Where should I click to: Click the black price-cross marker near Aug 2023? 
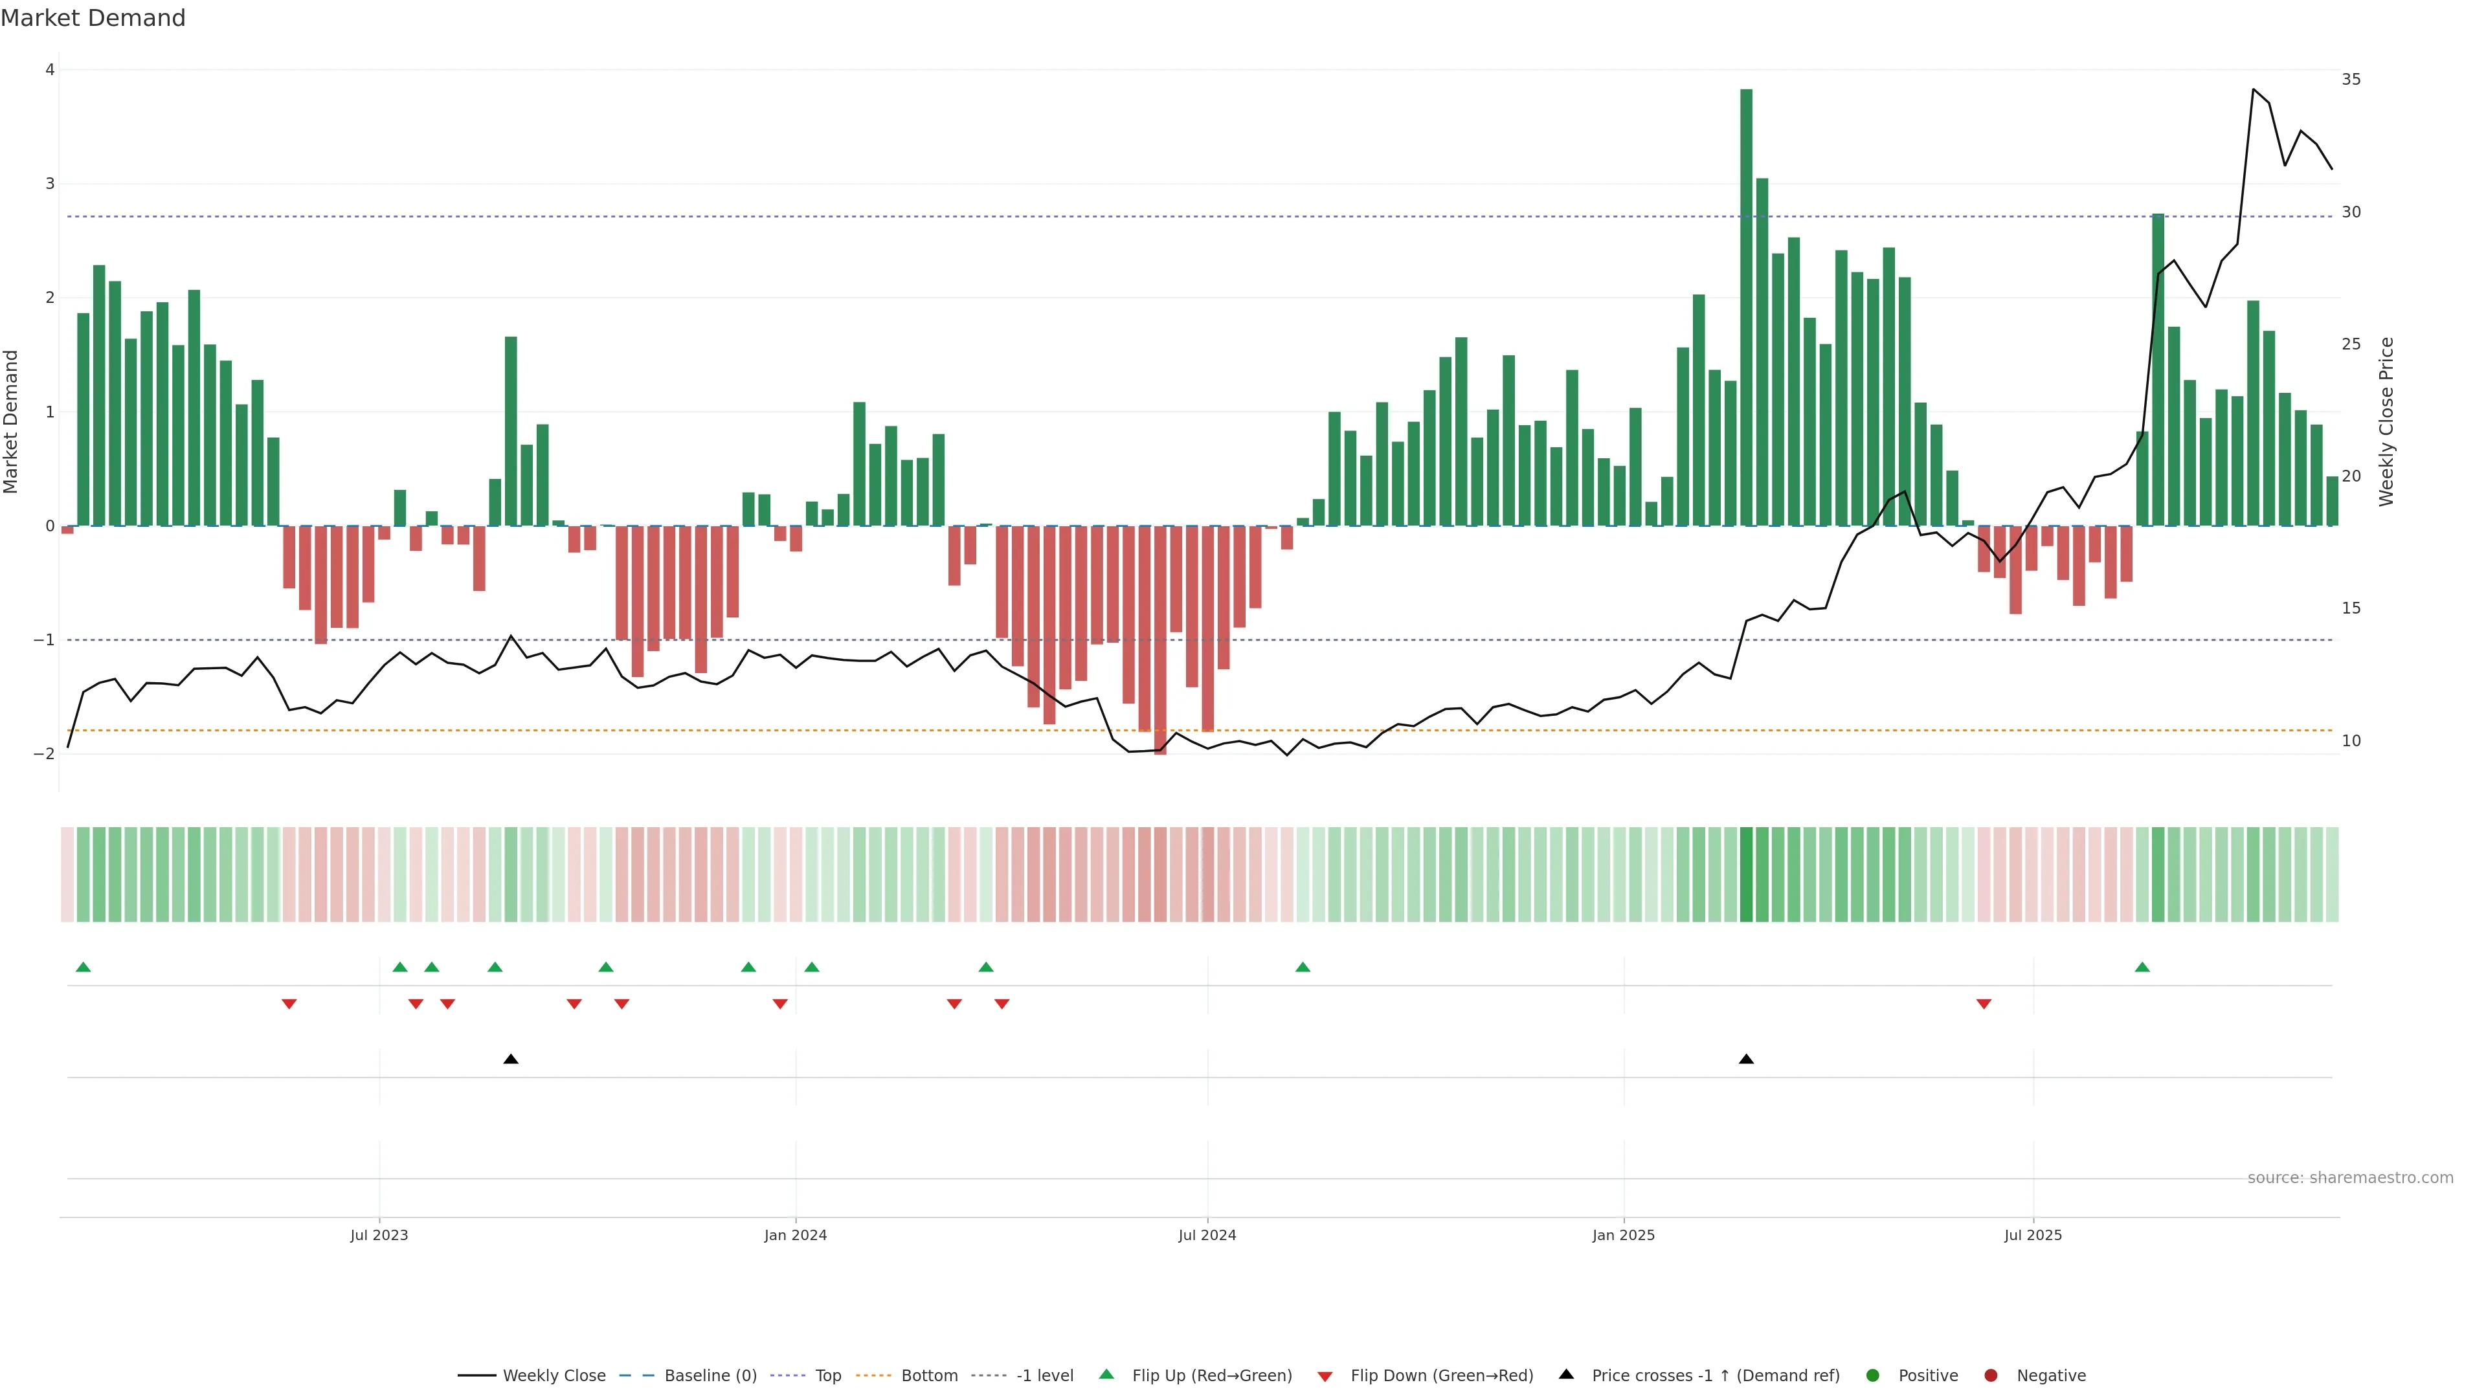coord(511,1060)
